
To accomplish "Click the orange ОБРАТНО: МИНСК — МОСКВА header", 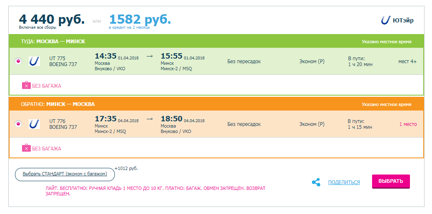I will click(x=58, y=104).
